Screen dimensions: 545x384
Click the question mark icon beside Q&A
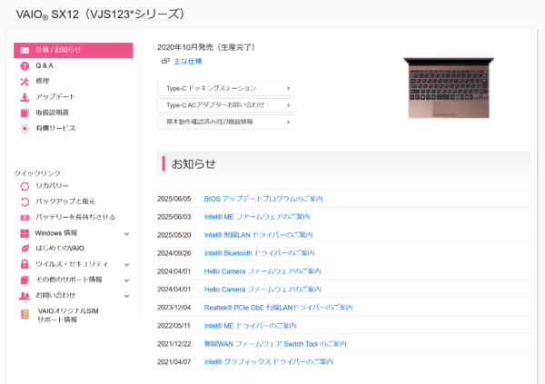[25, 65]
